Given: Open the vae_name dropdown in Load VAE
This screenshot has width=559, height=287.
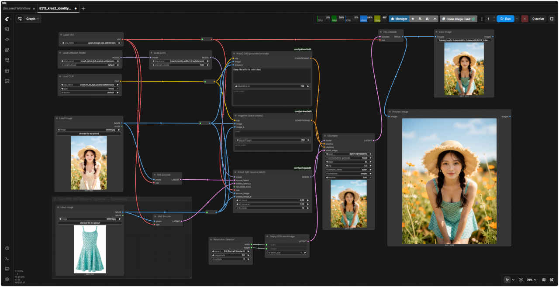Looking at the screenshot, I should coord(91,43).
